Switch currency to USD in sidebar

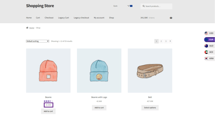[210, 33]
